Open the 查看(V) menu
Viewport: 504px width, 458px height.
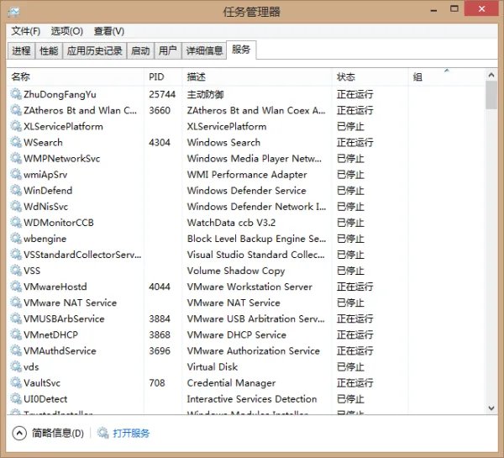[x=108, y=31]
